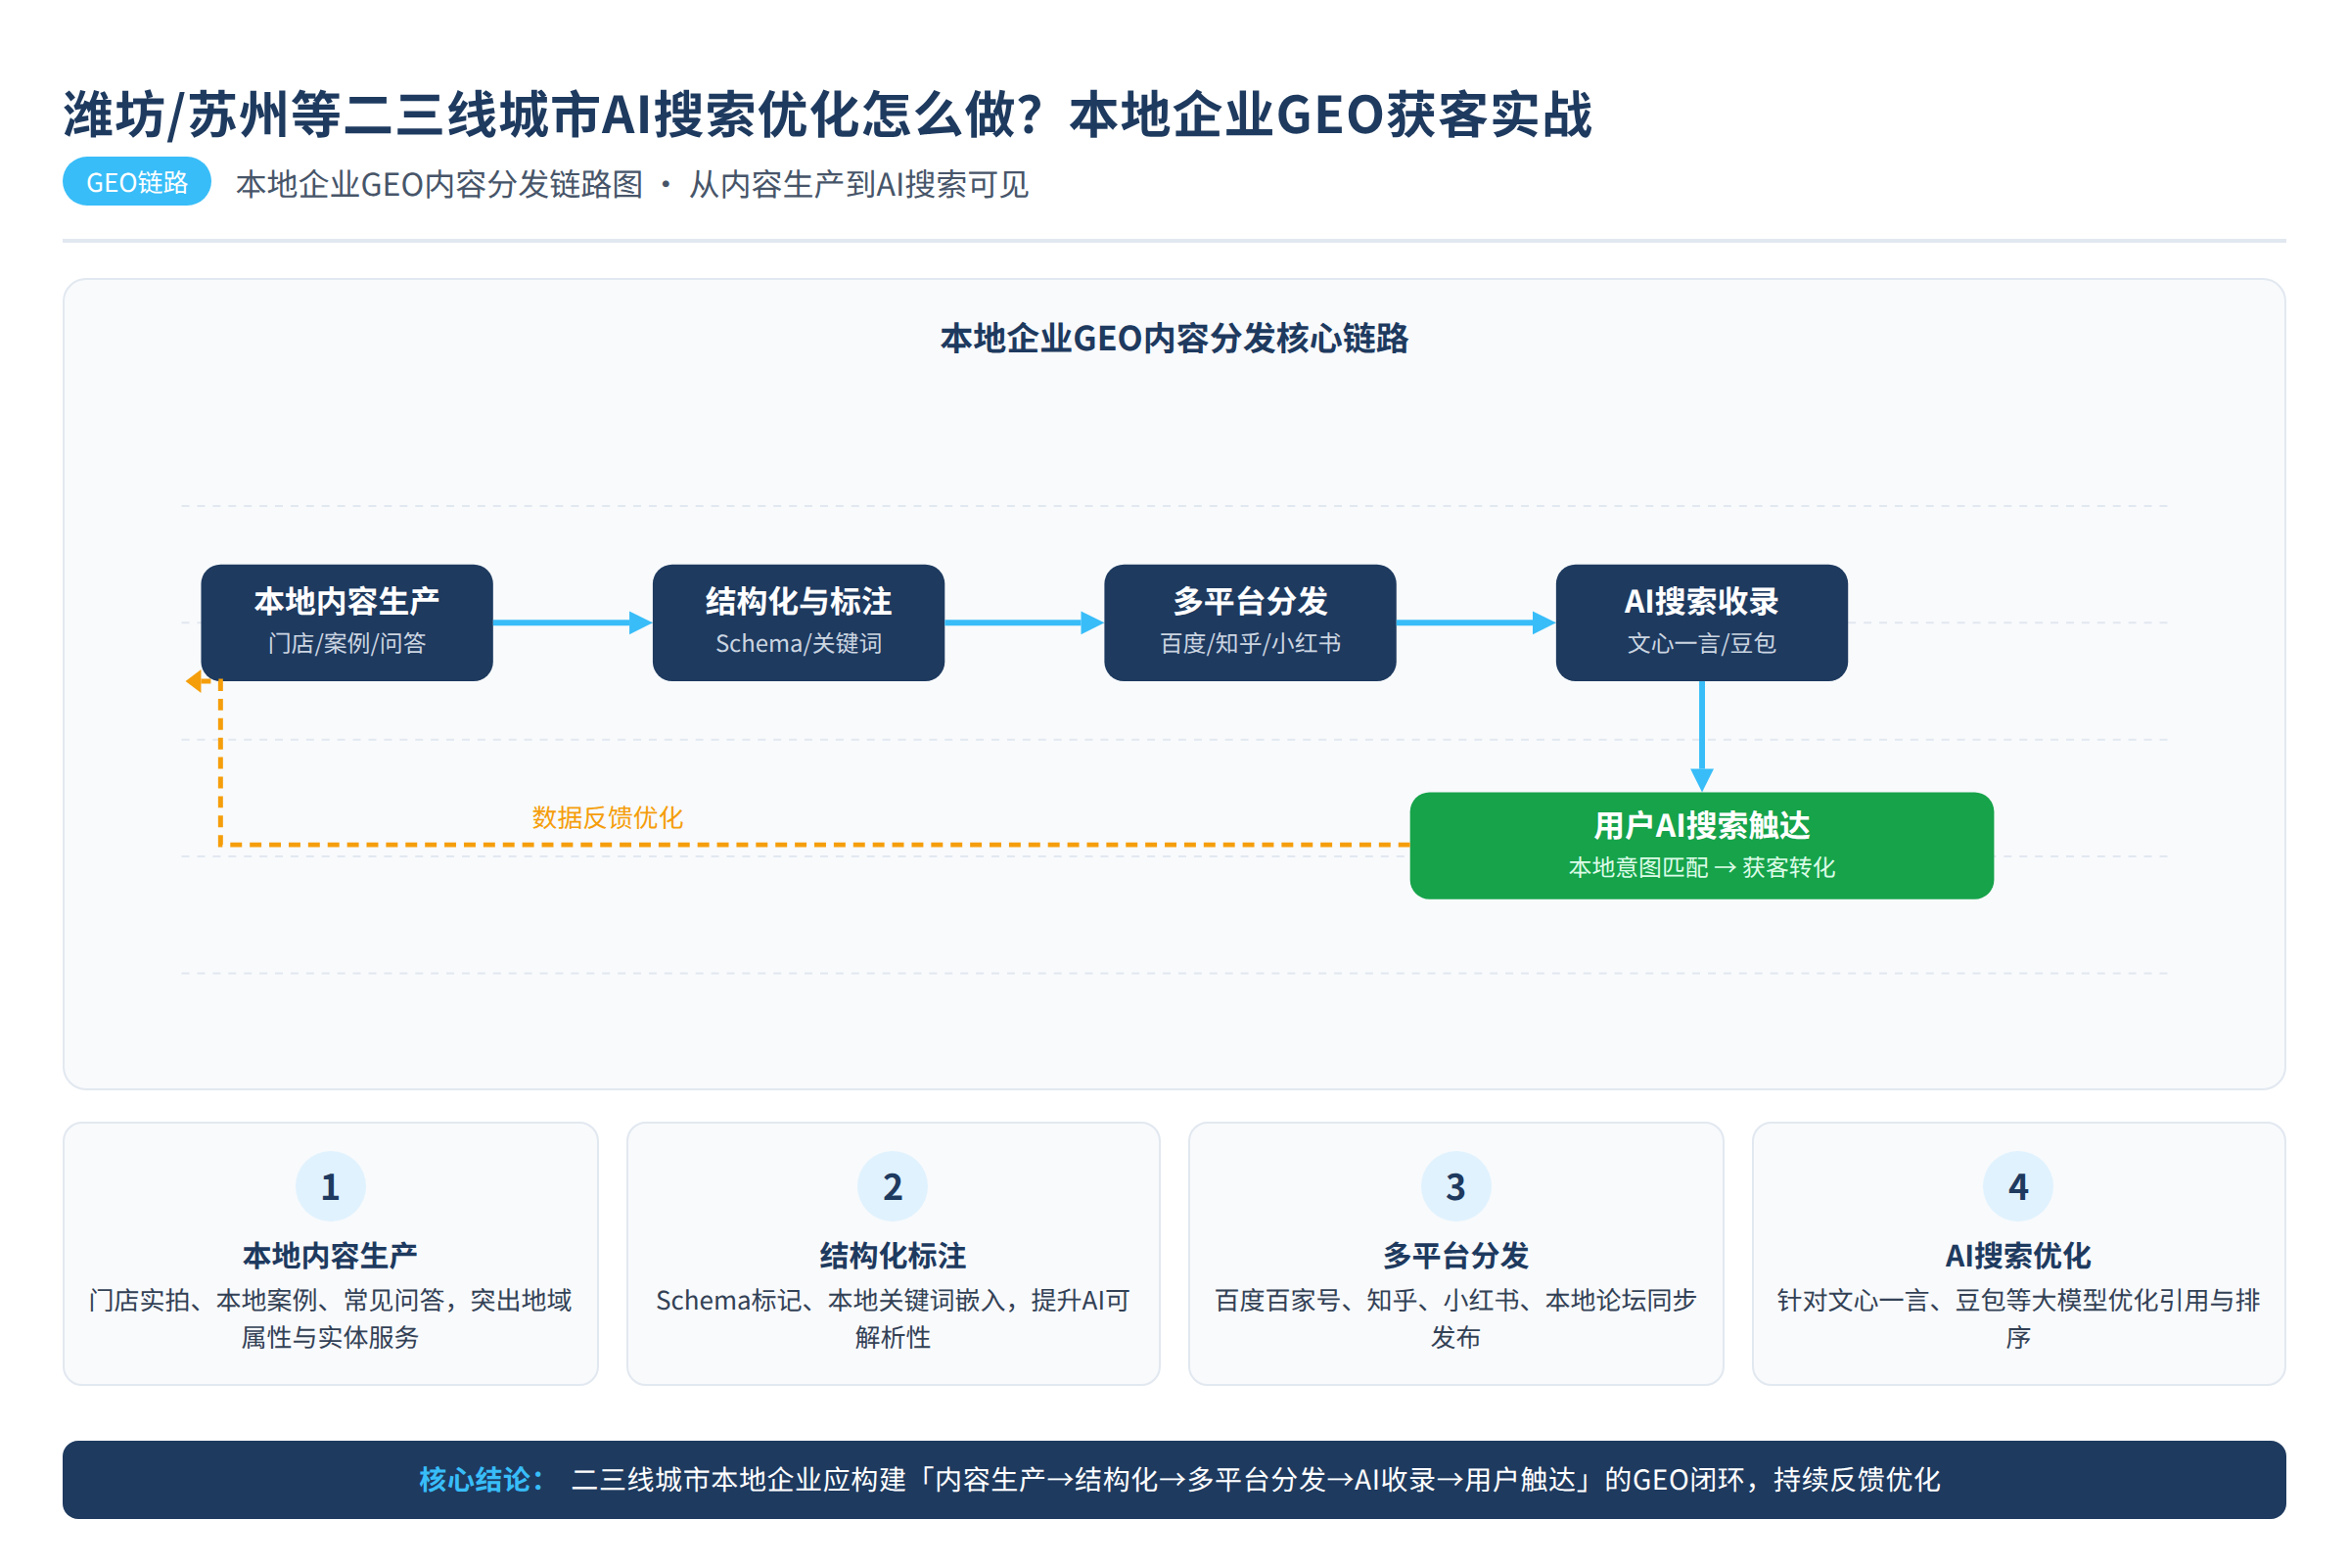Click the card 3 heading 多平台分发
The width and height of the screenshot is (2349, 1566).
coord(1455,1255)
